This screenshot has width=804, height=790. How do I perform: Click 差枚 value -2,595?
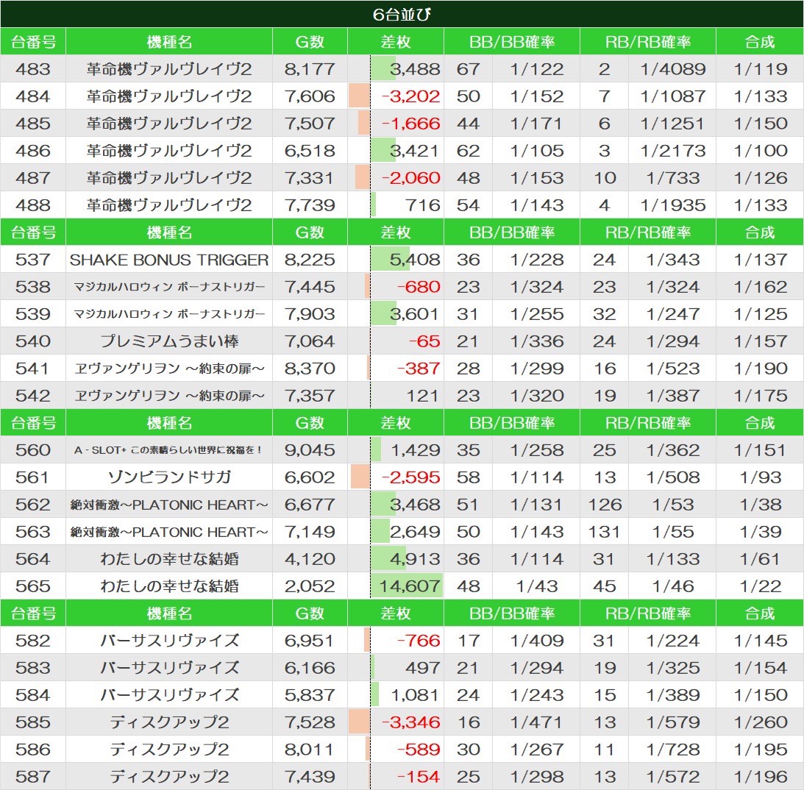pos(410,477)
